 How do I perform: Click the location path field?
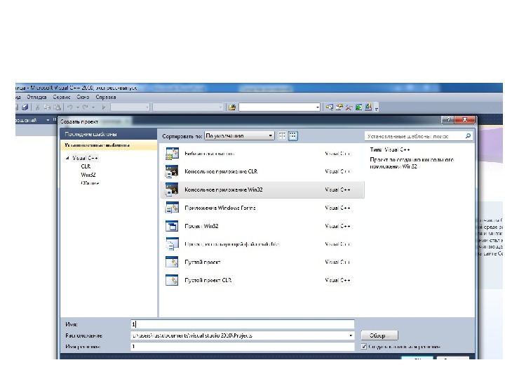coord(238,335)
